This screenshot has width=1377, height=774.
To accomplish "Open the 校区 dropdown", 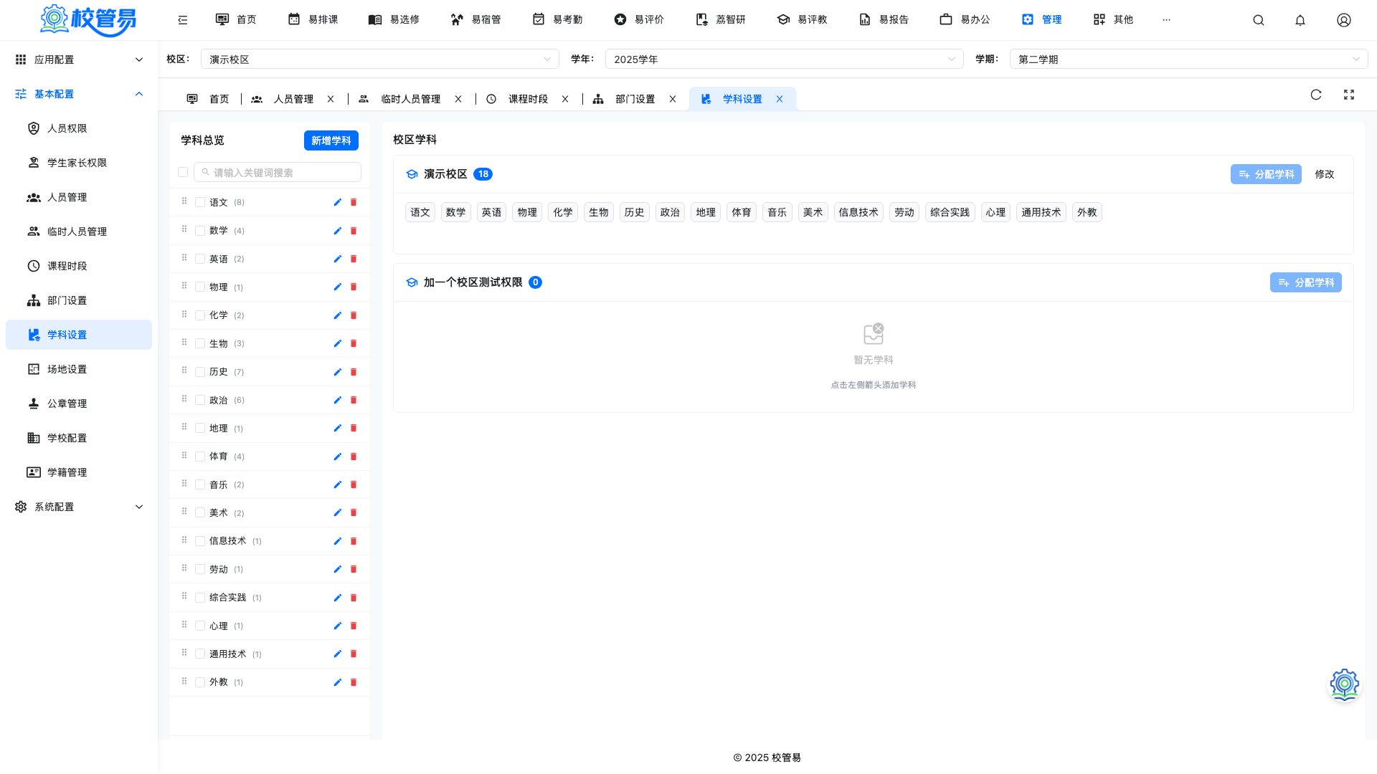I will (x=380, y=59).
